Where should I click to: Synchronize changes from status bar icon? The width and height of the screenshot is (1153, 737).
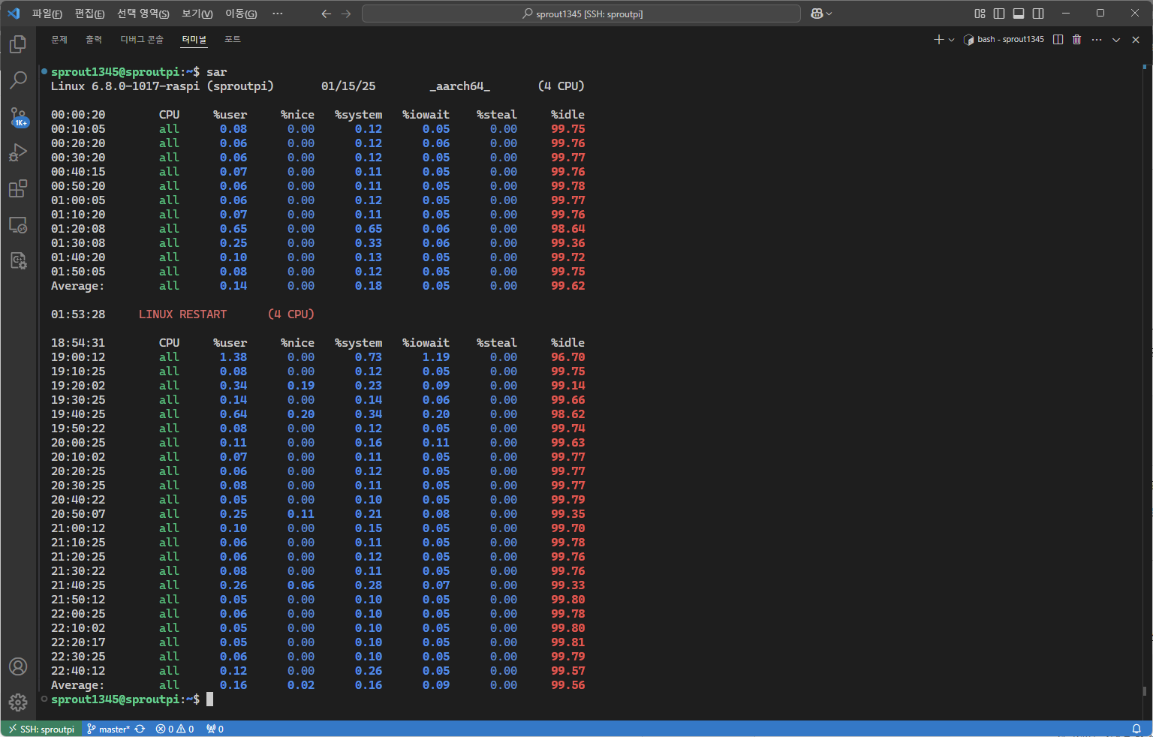140,729
